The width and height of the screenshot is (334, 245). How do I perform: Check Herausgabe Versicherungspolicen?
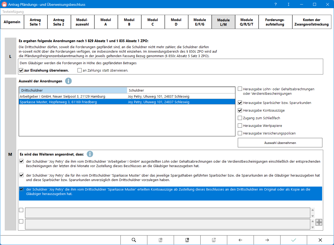point(240,133)
